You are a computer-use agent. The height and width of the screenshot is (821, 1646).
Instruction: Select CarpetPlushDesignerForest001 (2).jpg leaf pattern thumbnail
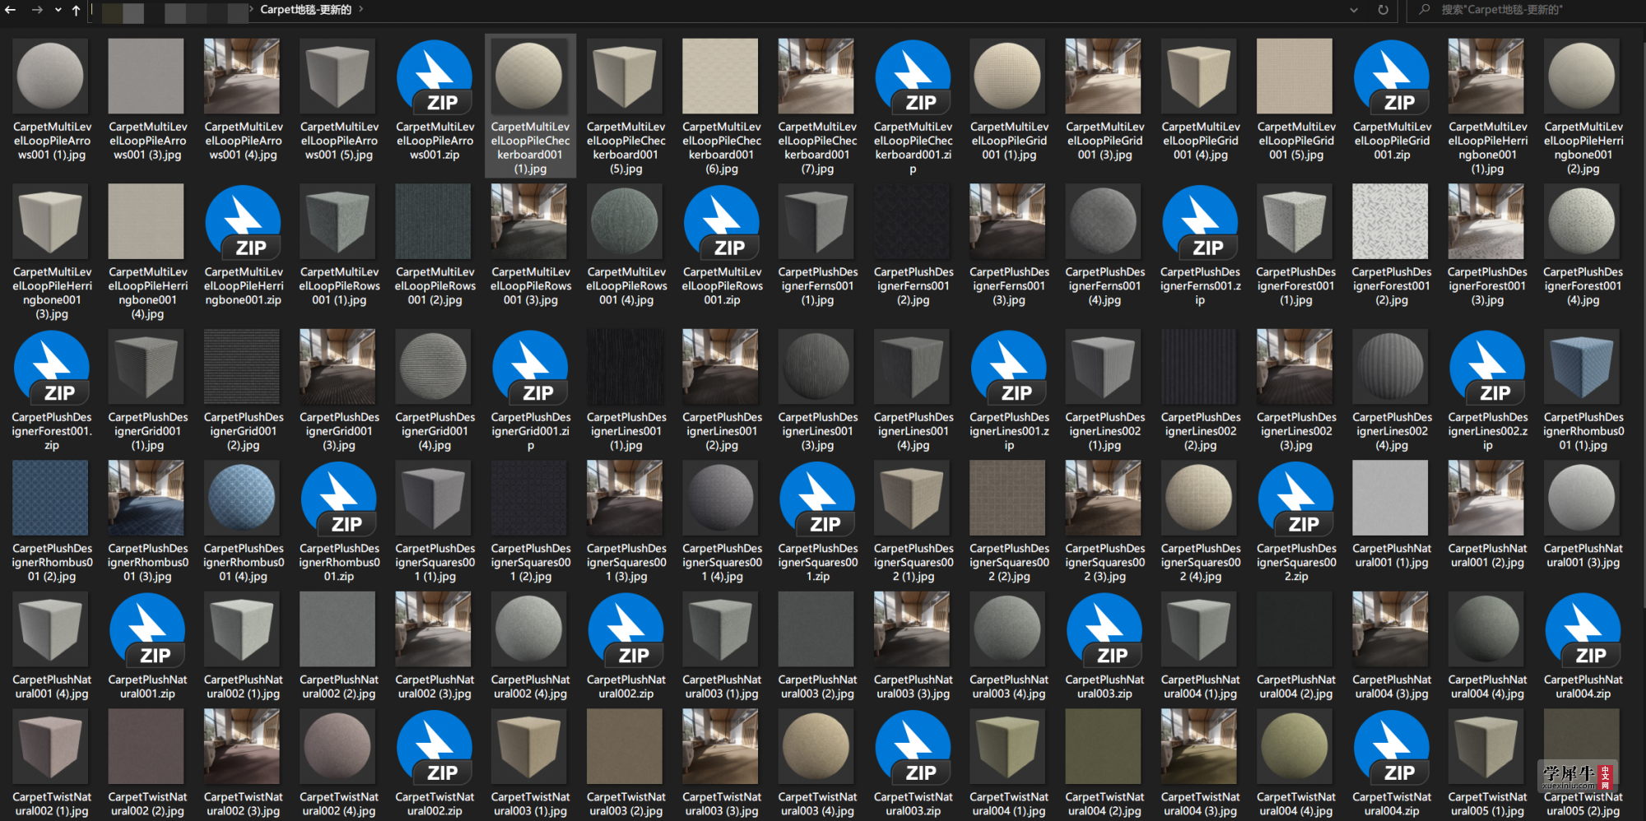pos(1391,221)
